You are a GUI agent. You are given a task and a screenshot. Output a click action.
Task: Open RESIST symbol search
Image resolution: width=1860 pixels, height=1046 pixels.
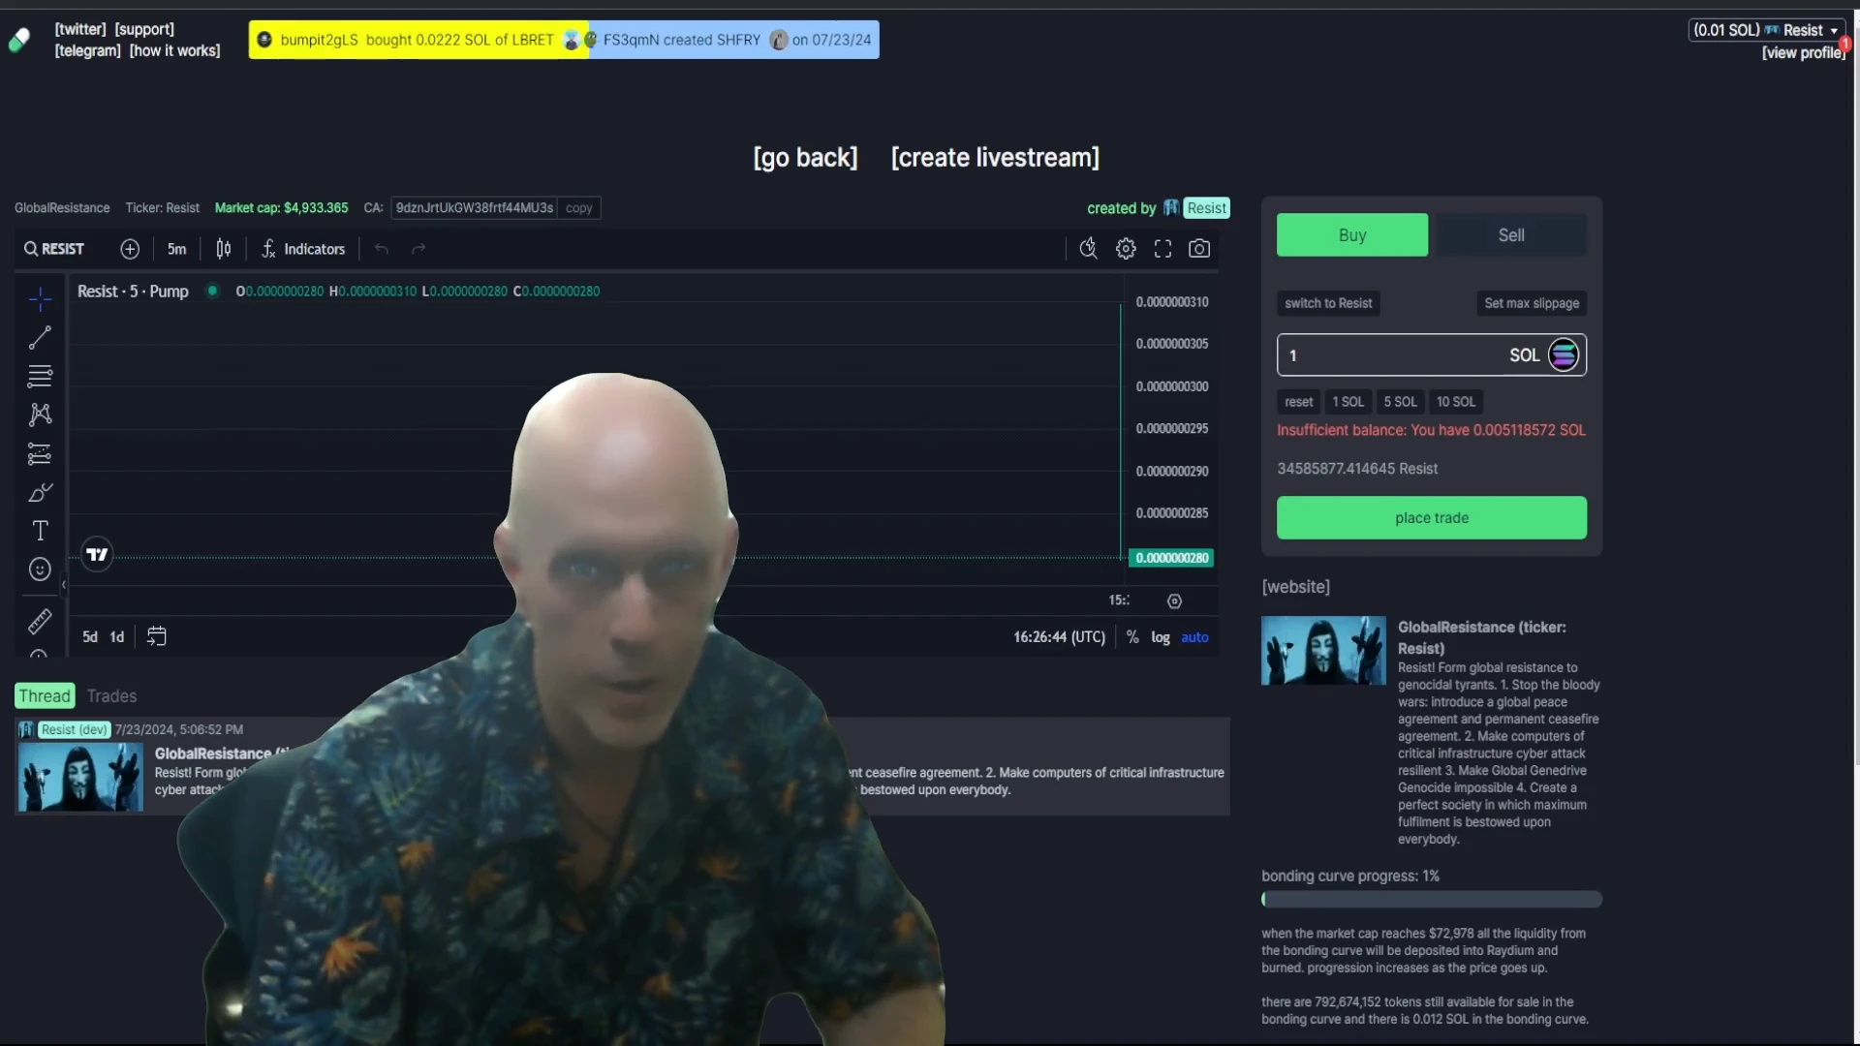click(54, 249)
